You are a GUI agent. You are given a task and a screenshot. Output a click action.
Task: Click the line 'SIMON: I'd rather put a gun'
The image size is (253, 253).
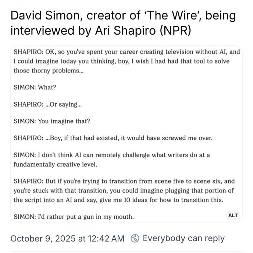pyautogui.click(x=74, y=217)
